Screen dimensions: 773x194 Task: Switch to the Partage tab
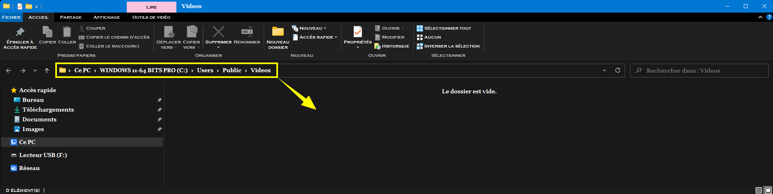pos(71,17)
